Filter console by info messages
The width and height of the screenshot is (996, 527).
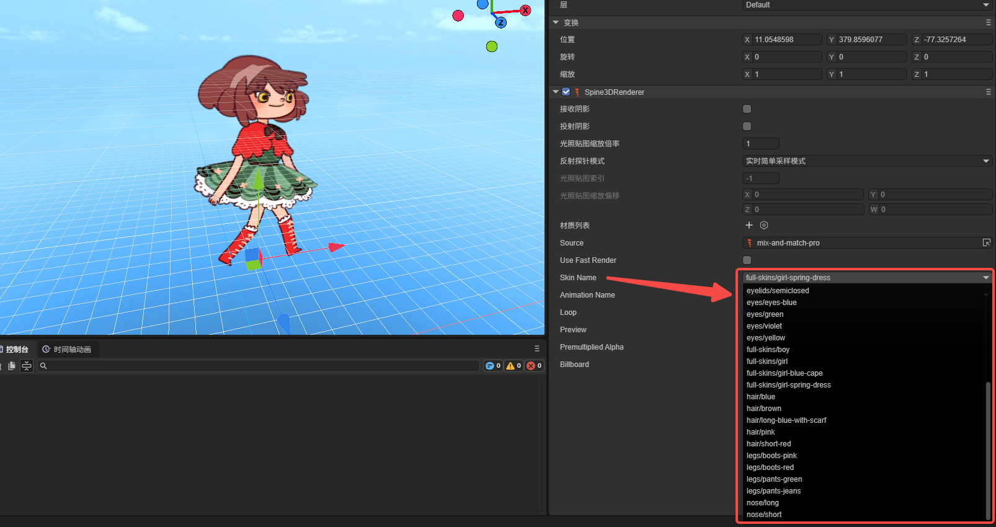[x=493, y=366]
